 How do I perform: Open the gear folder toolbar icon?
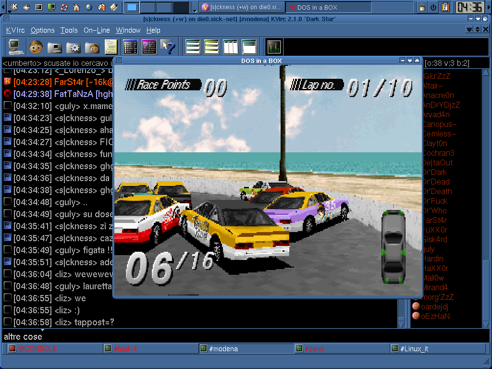click(x=74, y=47)
